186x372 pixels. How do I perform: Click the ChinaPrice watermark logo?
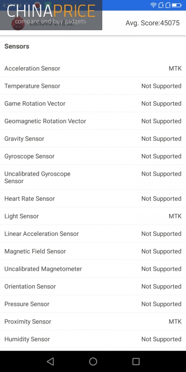tap(51, 15)
